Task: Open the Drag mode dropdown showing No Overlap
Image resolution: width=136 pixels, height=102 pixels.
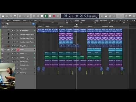Action: pos(104,21)
